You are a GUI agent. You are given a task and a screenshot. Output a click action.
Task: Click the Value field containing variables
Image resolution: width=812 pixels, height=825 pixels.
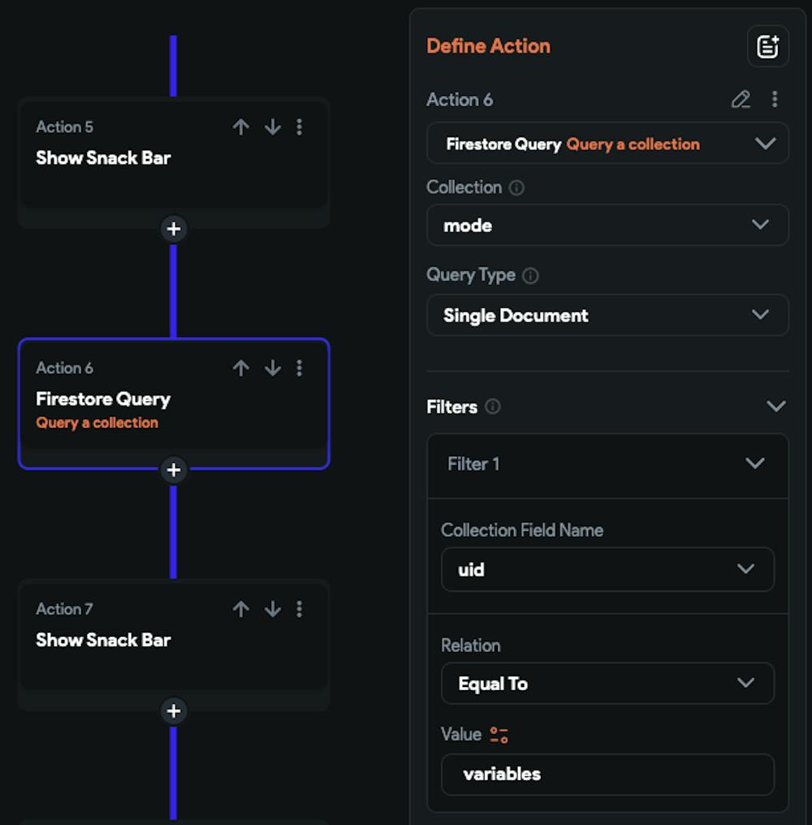click(x=607, y=774)
